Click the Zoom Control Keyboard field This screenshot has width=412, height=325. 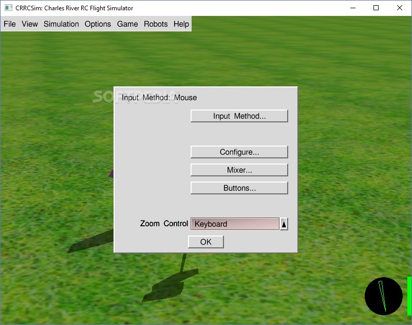pos(235,224)
